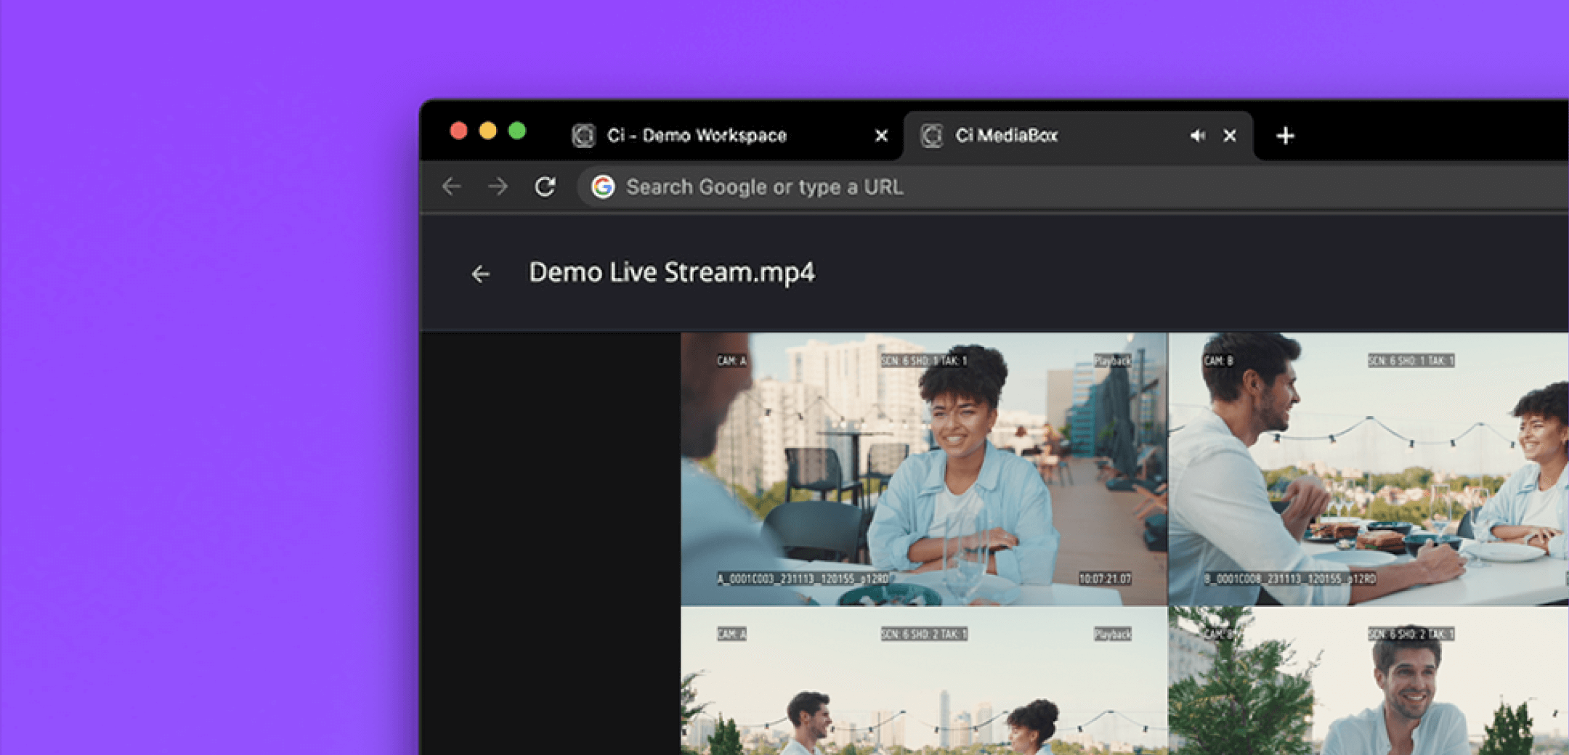Click the green maximize window button

[517, 131]
